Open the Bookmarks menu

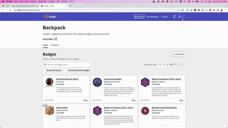pos(42,1)
